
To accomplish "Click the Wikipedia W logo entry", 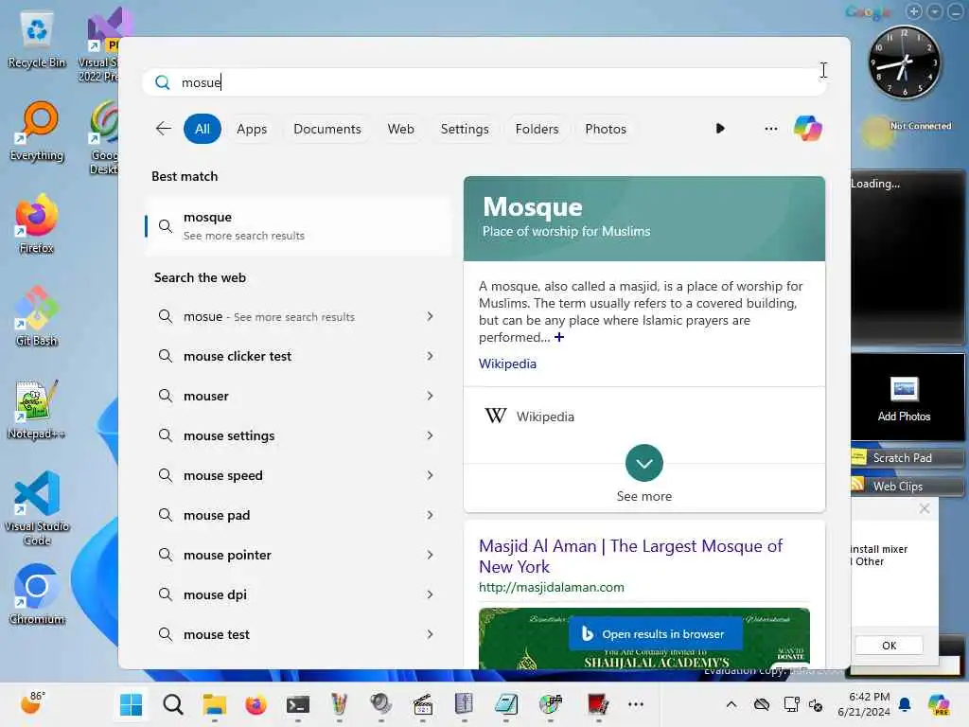I will click(x=496, y=417).
